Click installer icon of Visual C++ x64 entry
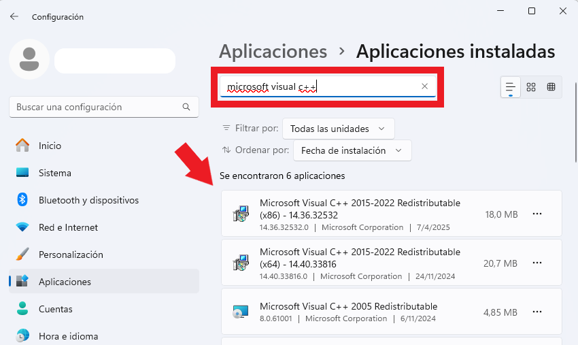The image size is (578, 345). pos(241,263)
